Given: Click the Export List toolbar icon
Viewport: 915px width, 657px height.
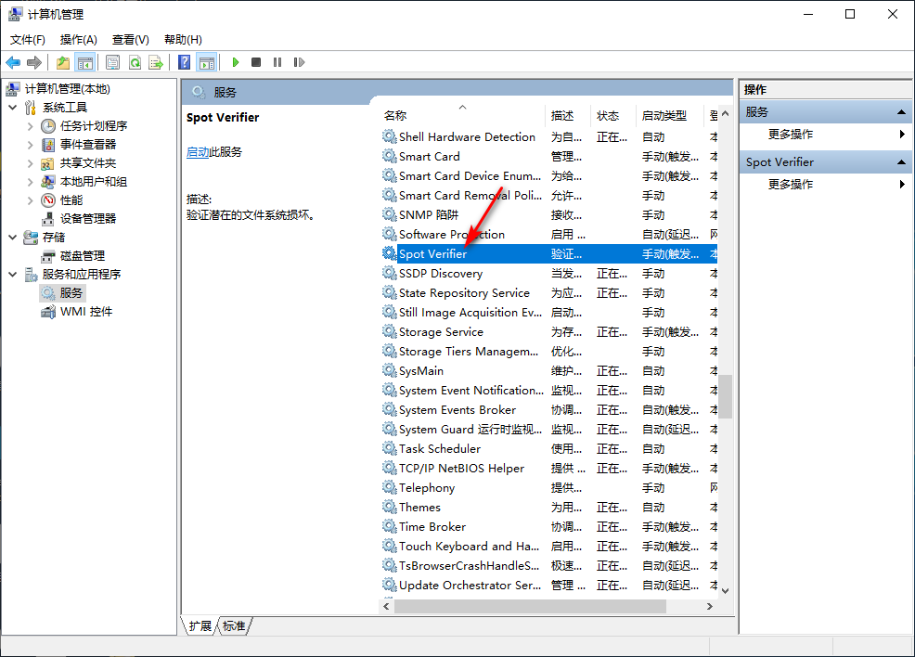Looking at the screenshot, I should [156, 62].
